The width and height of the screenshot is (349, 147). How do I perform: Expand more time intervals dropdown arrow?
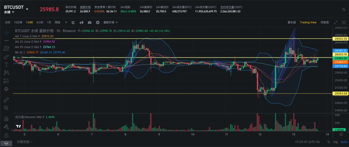66,22
